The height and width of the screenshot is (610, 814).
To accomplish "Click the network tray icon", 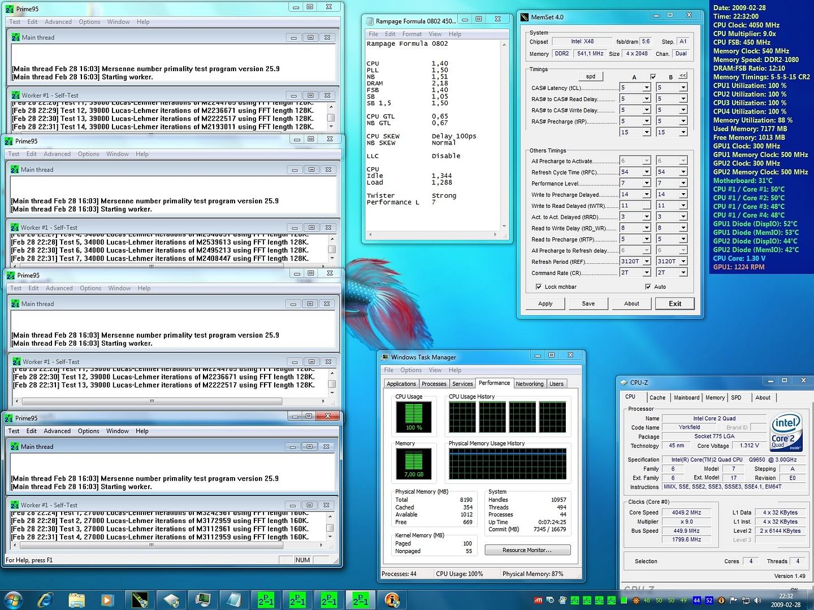I will click(746, 600).
